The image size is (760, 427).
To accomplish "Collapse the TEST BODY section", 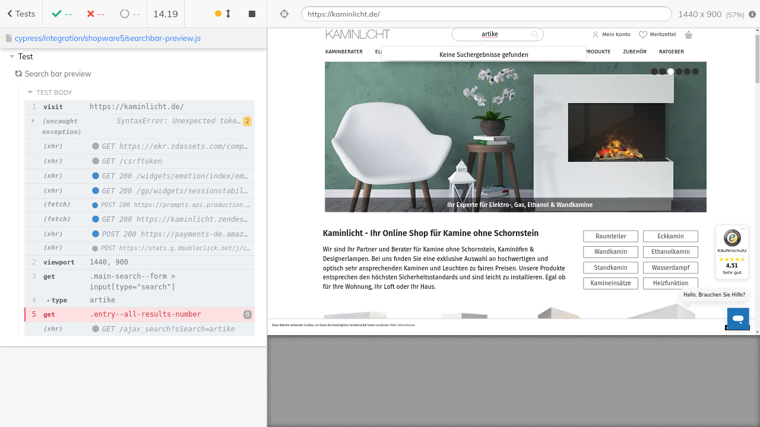I will pyautogui.click(x=30, y=93).
